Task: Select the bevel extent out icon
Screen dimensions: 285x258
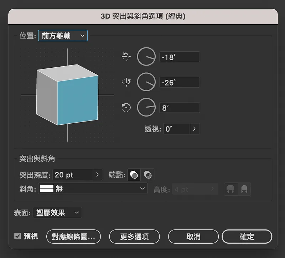Action: point(230,189)
